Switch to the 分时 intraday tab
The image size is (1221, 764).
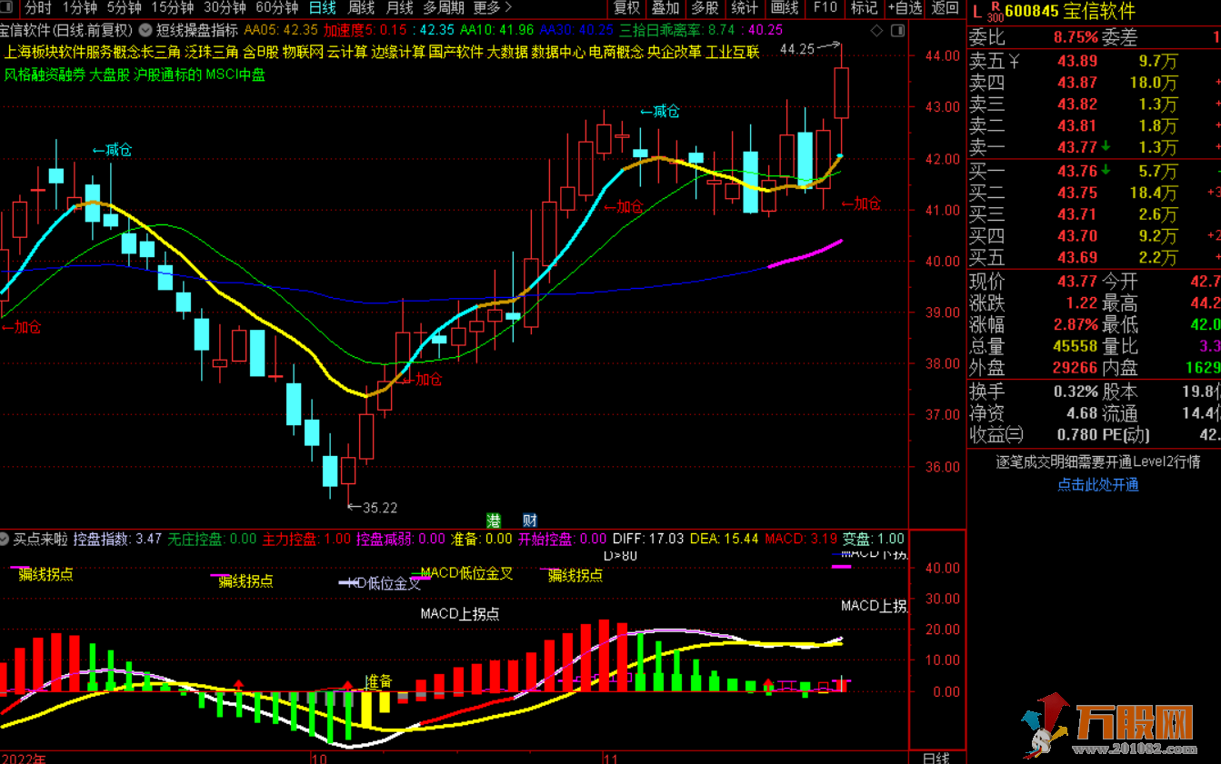38,8
